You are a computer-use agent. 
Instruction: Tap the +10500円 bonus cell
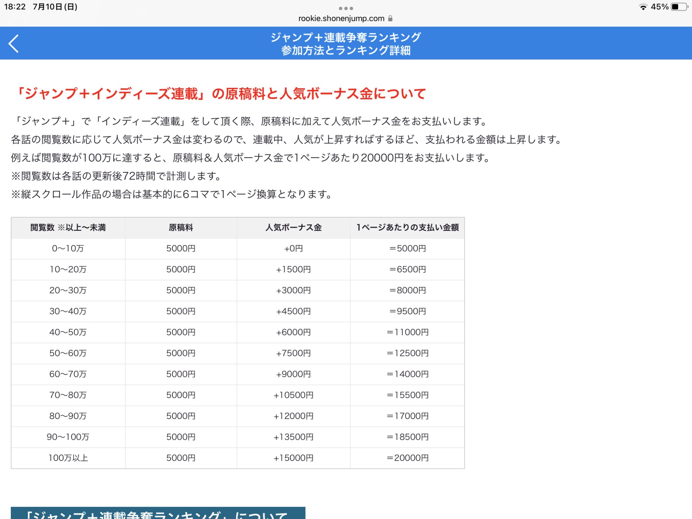(293, 395)
